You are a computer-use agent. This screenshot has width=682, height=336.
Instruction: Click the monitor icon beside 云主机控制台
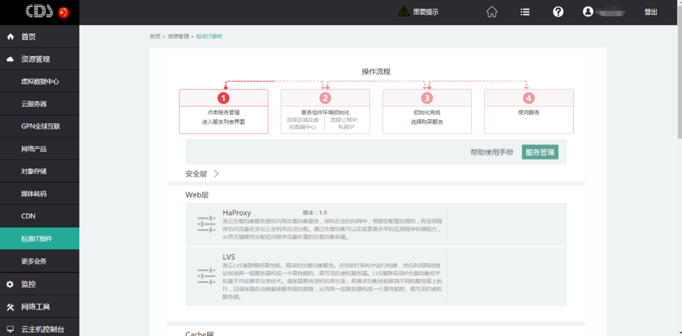pyautogui.click(x=10, y=329)
